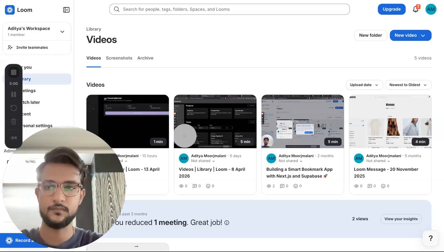Click the 5 videos count text
The height and width of the screenshot is (252, 444).
[x=423, y=58]
